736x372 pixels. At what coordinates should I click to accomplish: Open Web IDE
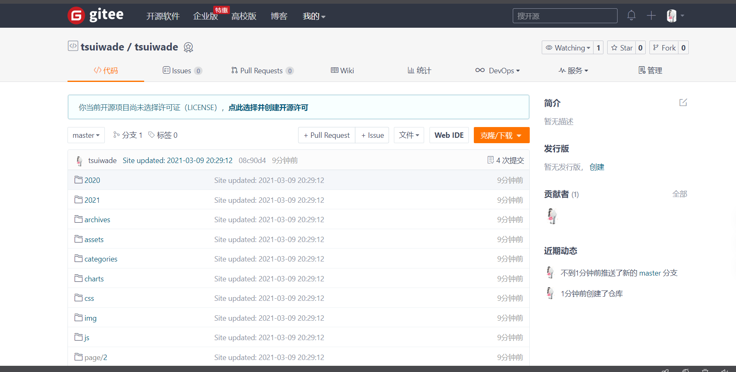click(x=449, y=135)
